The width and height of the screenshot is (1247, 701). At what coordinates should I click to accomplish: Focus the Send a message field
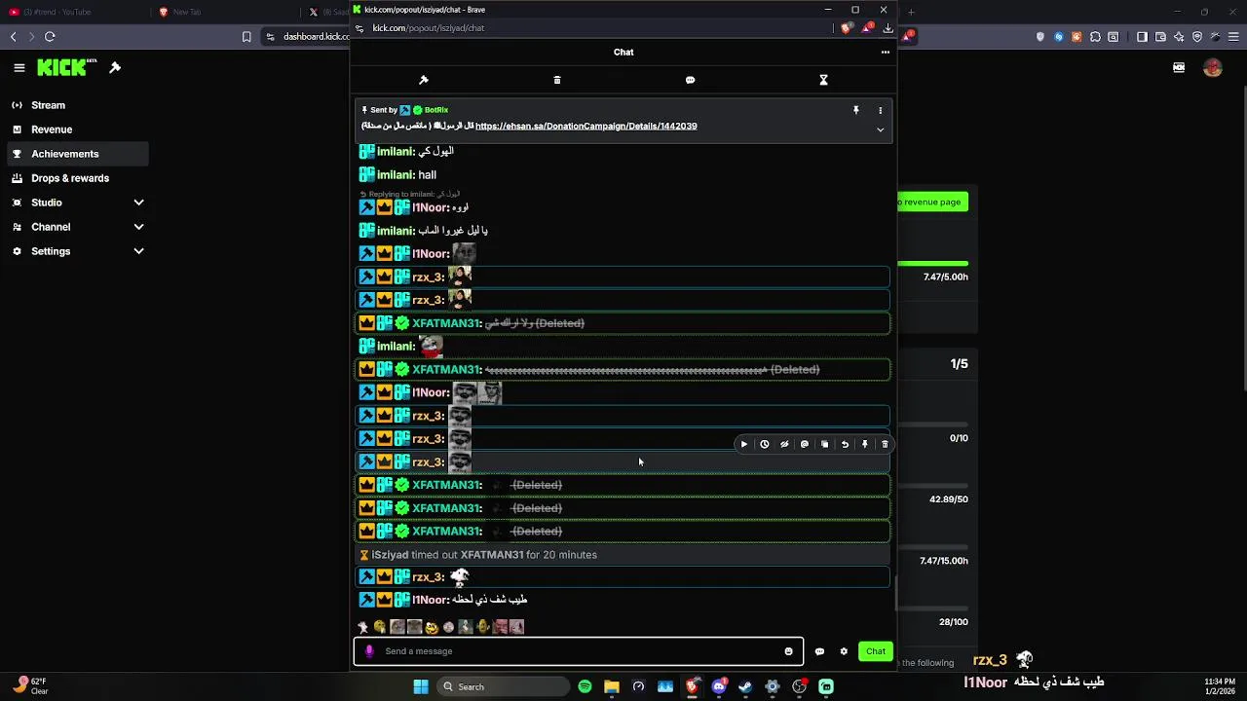click(579, 651)
